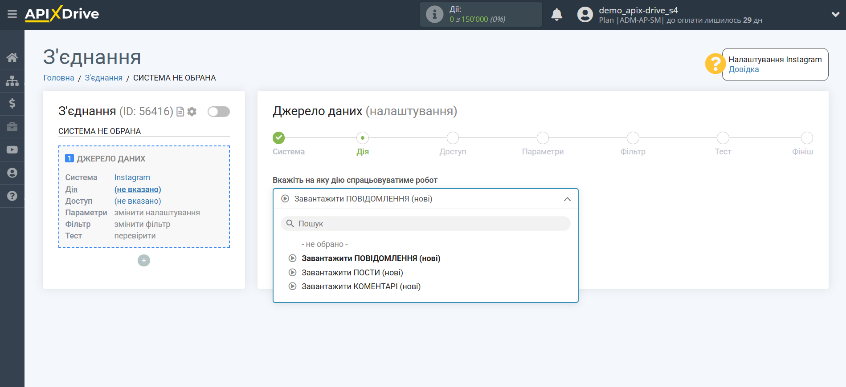Screen dimensions: 846x387
Task: Collapse the action selection dropdown
Action: [x=567, y=199]
